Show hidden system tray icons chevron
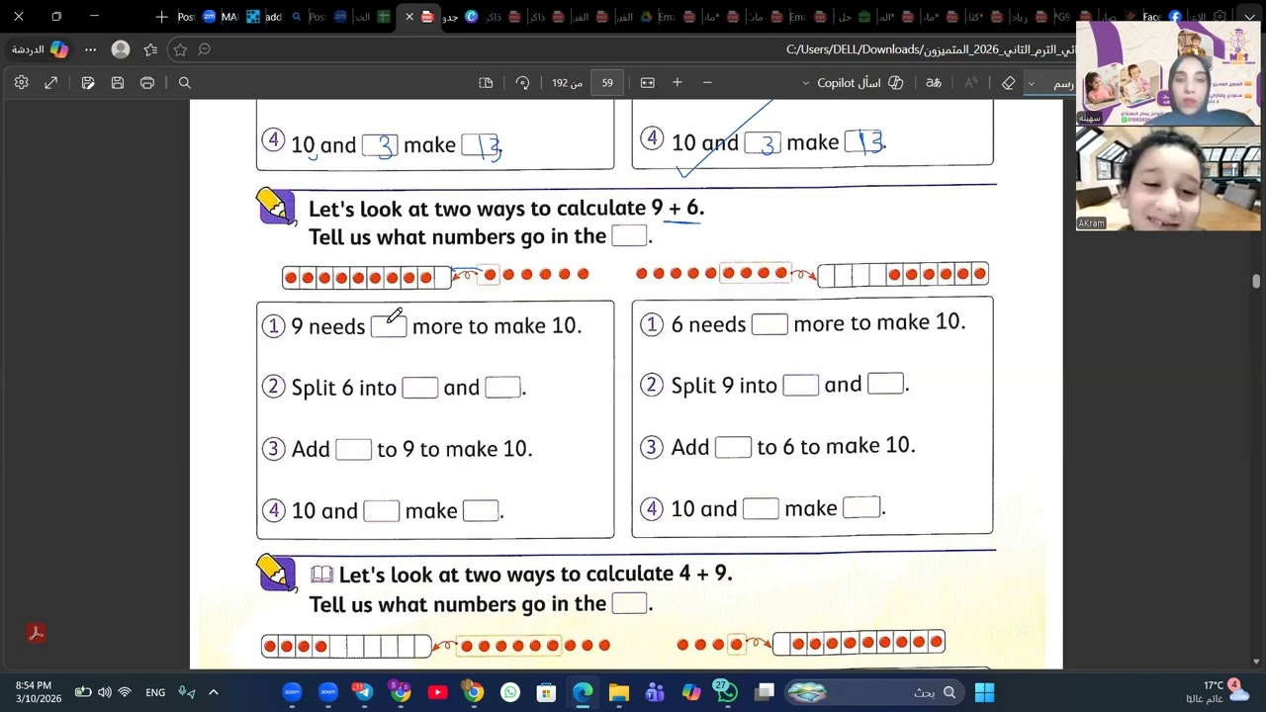1266x712 pixels. click(x=213, y=692)
